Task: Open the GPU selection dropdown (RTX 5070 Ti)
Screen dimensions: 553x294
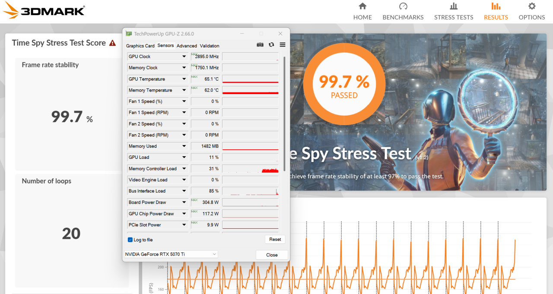Action: click(171, 254)
